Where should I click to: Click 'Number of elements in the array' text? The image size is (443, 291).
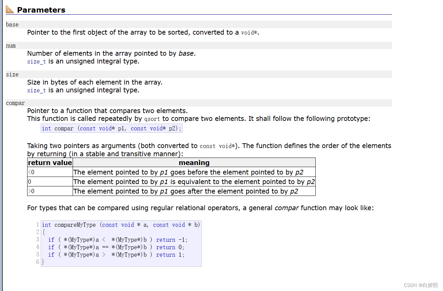[x=111, y=53]
